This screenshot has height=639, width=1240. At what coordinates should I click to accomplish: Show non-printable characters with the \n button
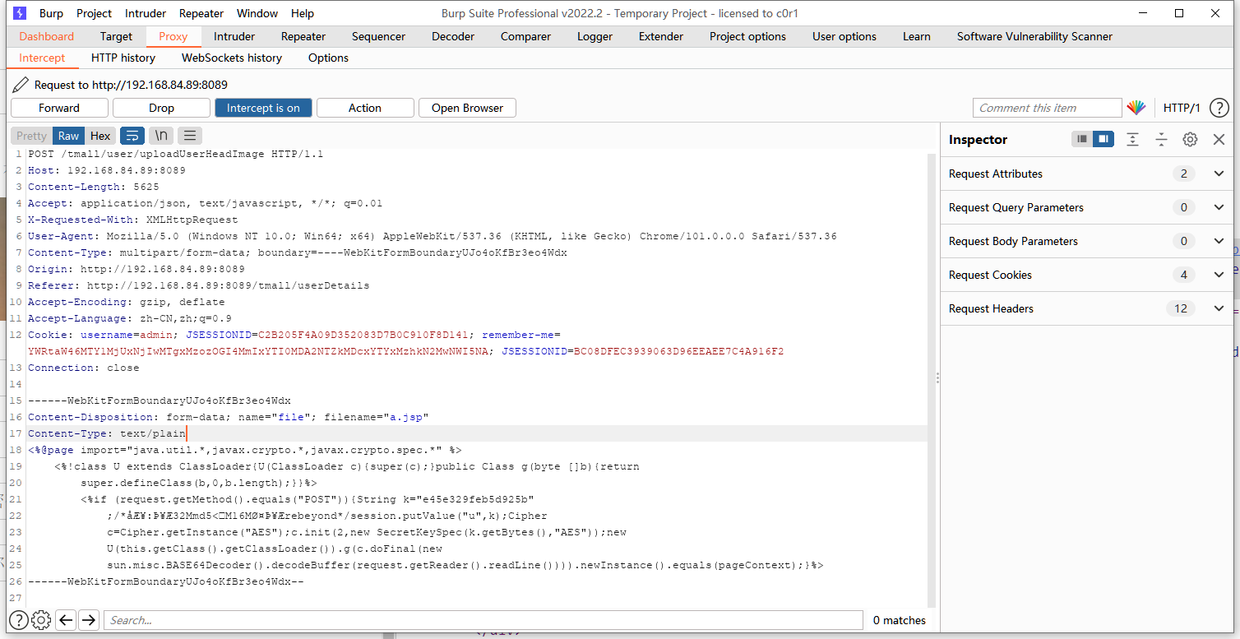pyautogui.click(x=161, y=136)
